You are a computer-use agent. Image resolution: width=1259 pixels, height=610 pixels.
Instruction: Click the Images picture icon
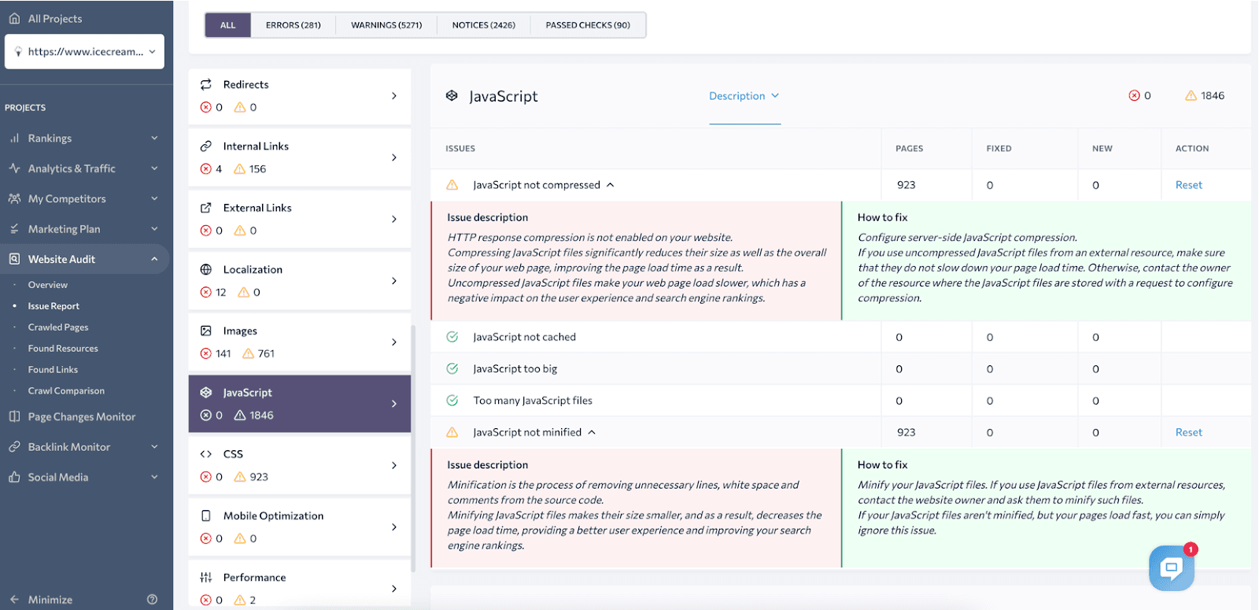206,331
